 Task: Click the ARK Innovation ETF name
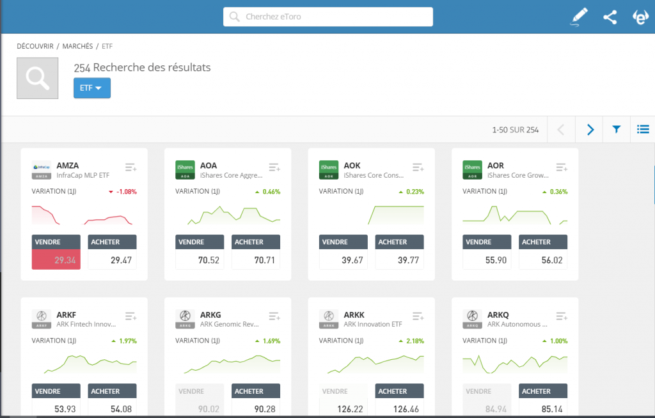(x=373, y=324)
